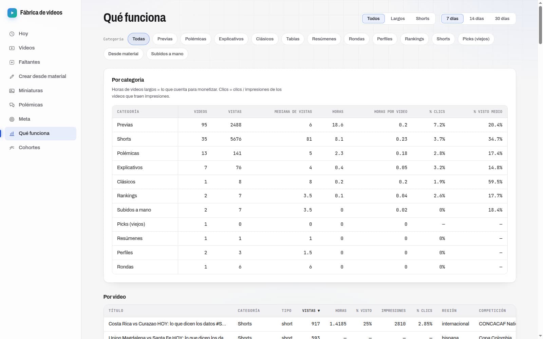Sort Por video table by % CLICS
This screenshot has width=543, height=339.
point(425,311)
